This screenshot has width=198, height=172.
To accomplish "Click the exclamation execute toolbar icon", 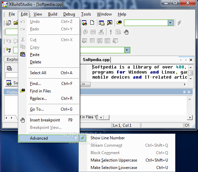I will click(111, 32).
